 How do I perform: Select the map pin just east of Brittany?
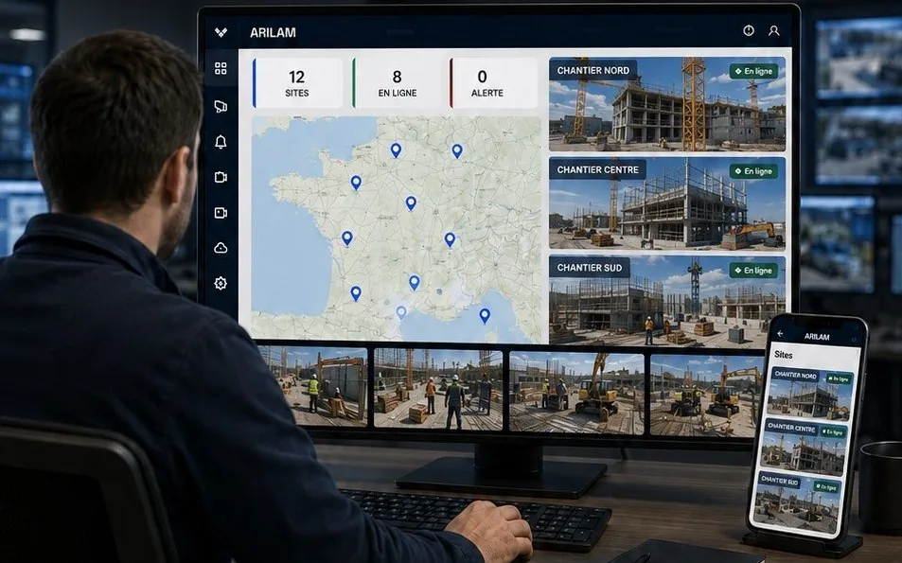click(x=356, y=183)
